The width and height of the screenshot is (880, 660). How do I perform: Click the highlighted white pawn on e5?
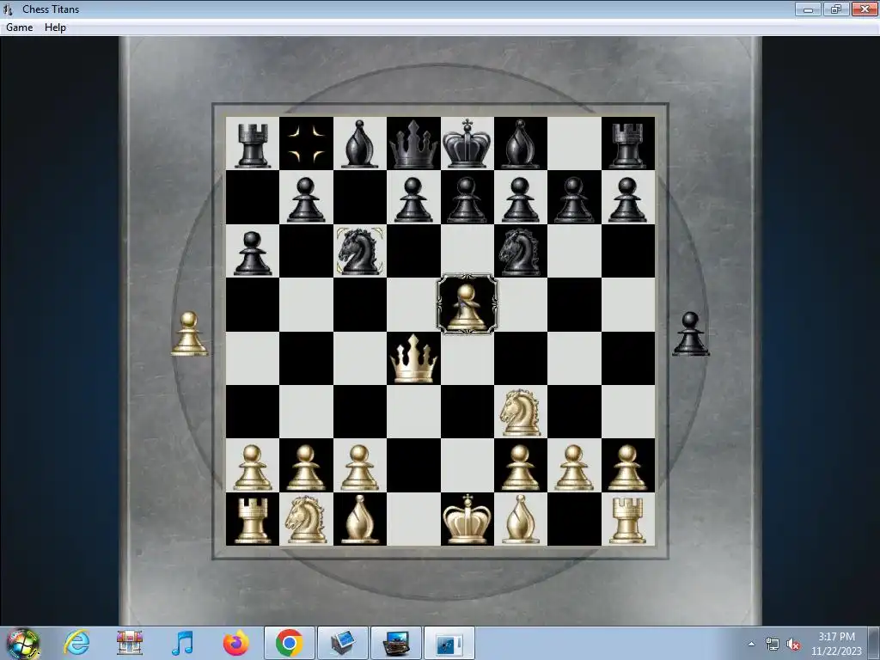click(467, 306)
